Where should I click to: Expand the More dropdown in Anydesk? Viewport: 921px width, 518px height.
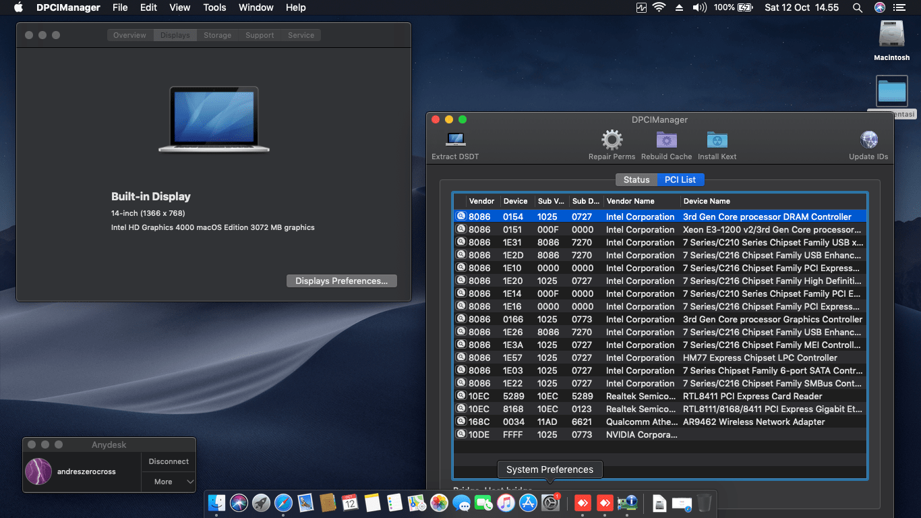coord(169,482)
